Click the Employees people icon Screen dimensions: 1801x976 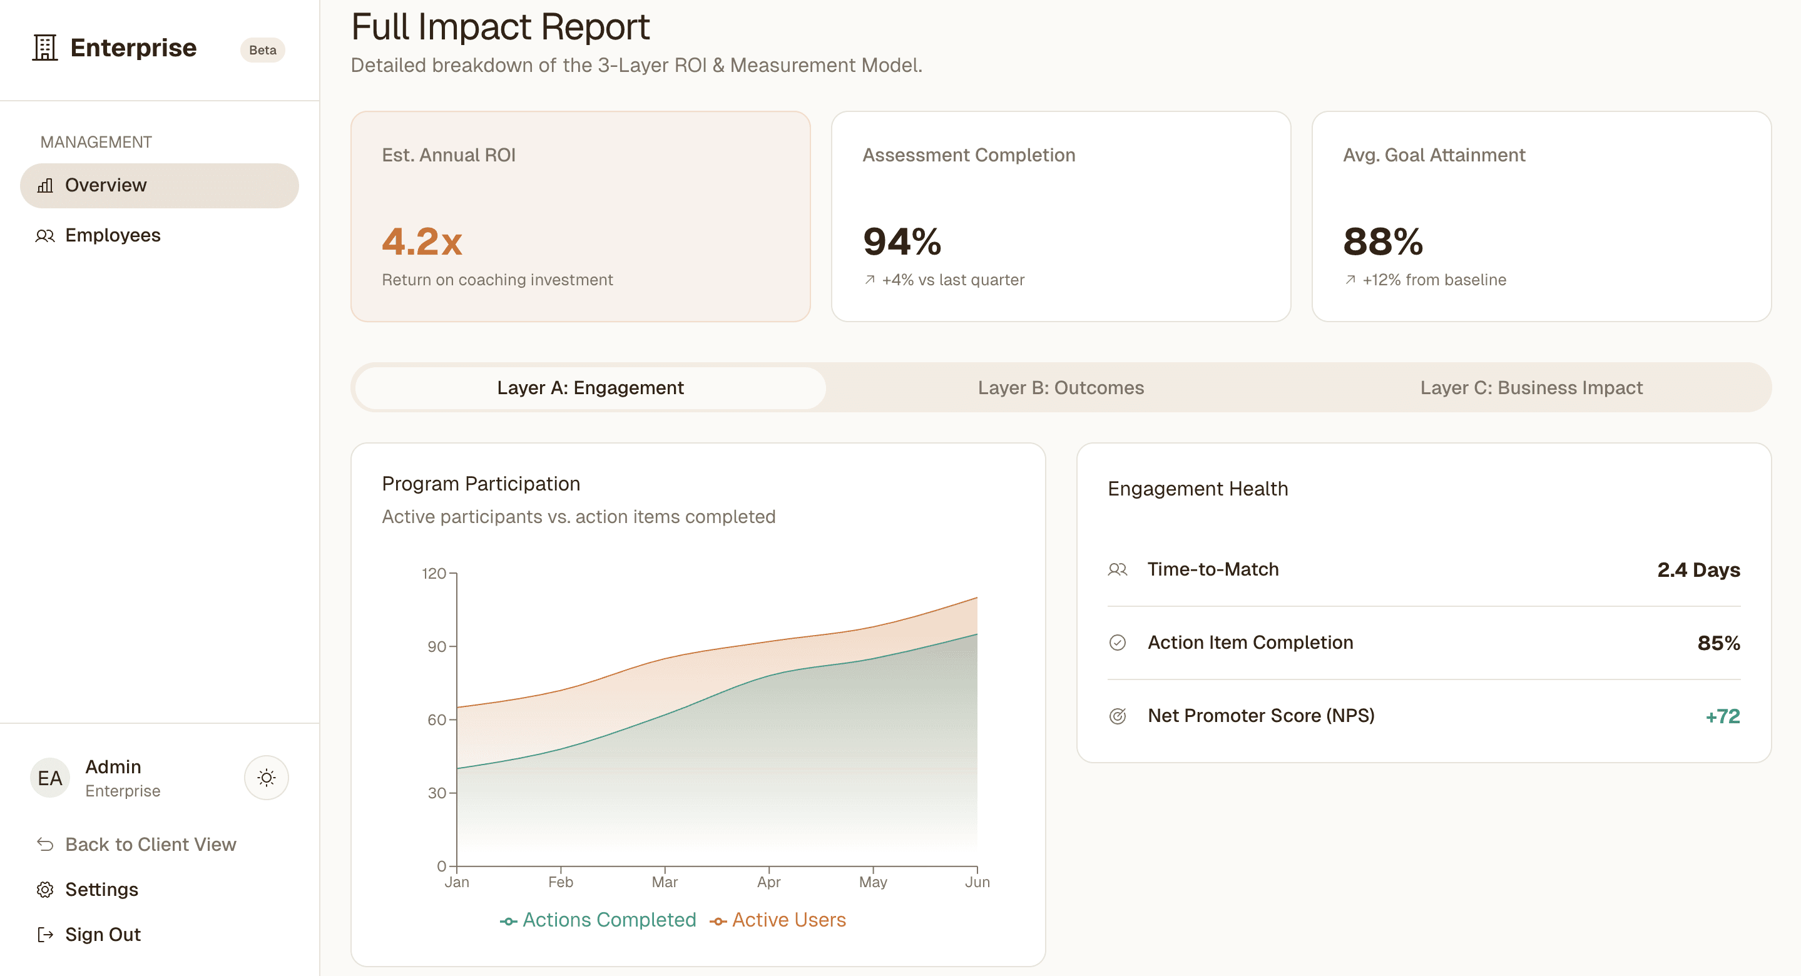46,236
